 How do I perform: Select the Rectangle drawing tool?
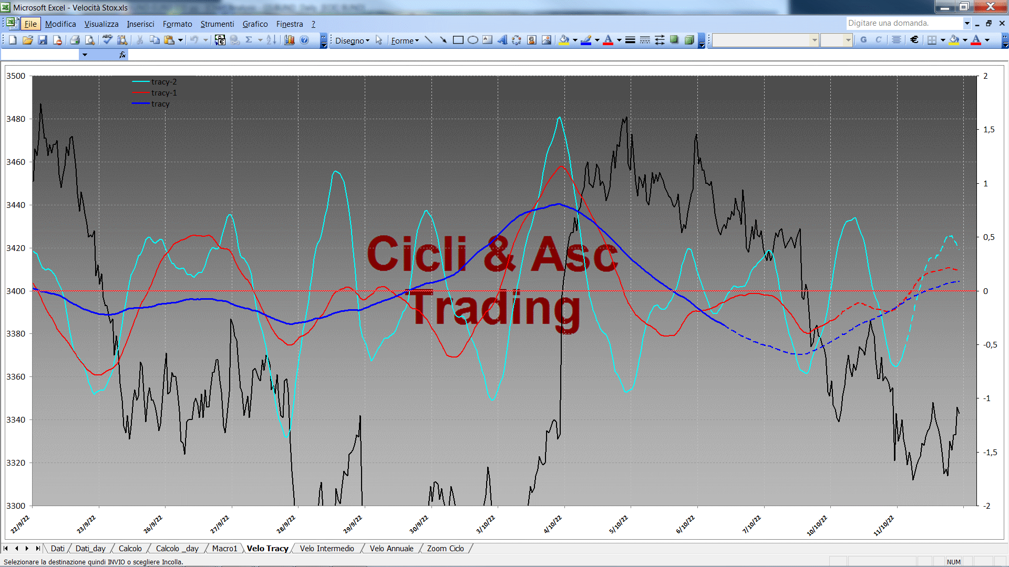pos(458,40)
